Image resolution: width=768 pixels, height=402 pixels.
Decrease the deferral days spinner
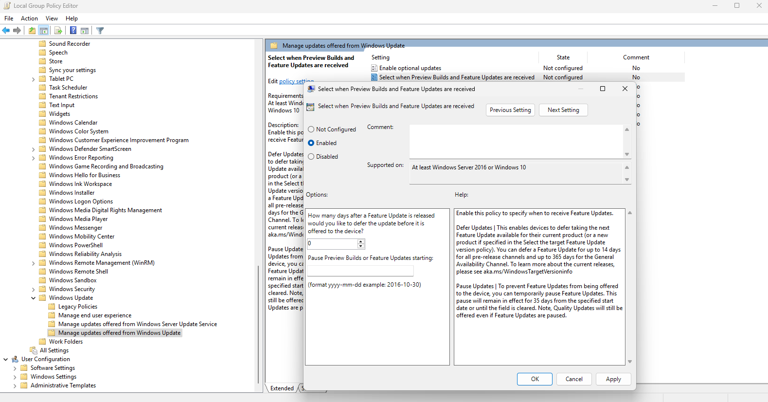coord(361,246)
